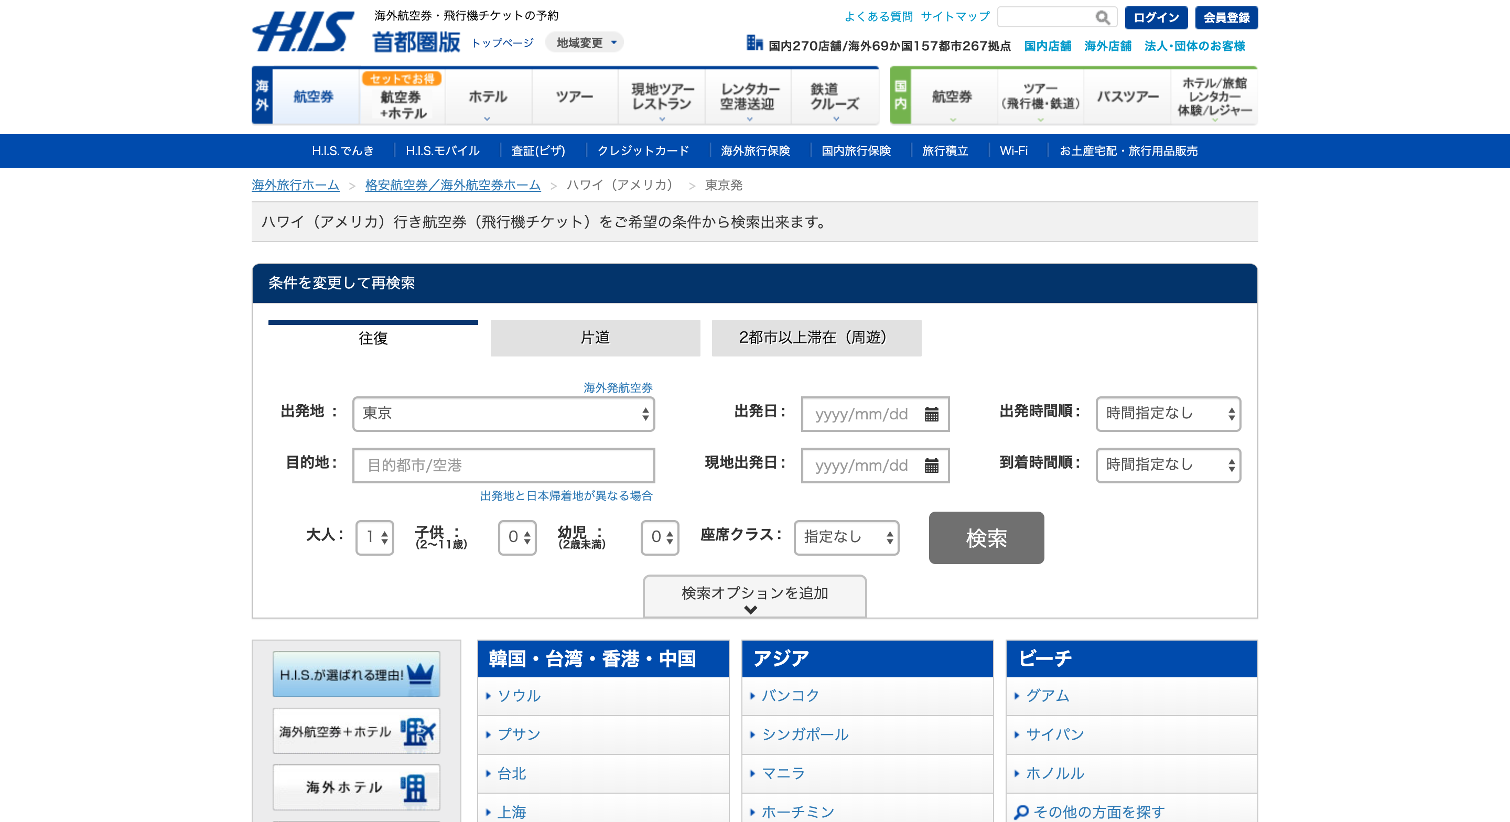The image size is (1510, 822).
Task: Choose ホノルル destination
Action: pyautogui.click(x=1054, y=773)
